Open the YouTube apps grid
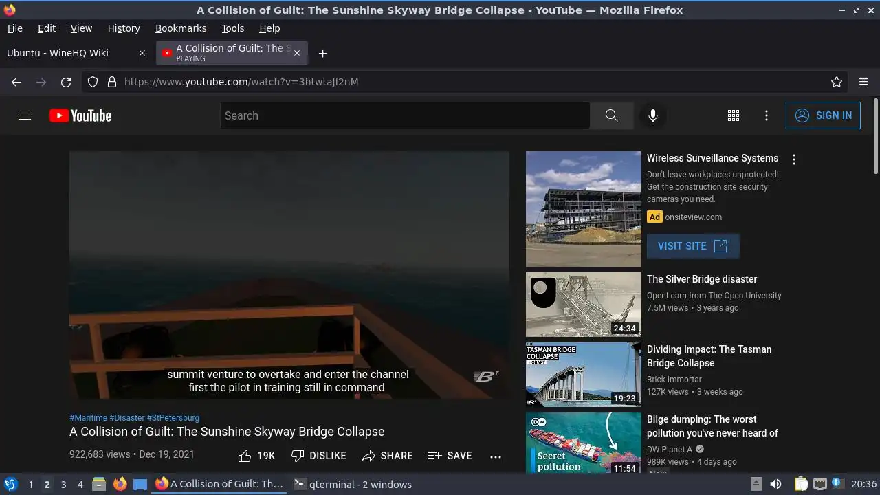880x495 pixels. [734, 115]
